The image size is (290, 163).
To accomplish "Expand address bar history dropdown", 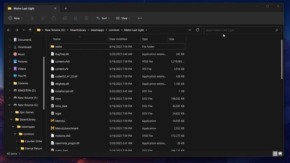I will [x=189, y=30].
